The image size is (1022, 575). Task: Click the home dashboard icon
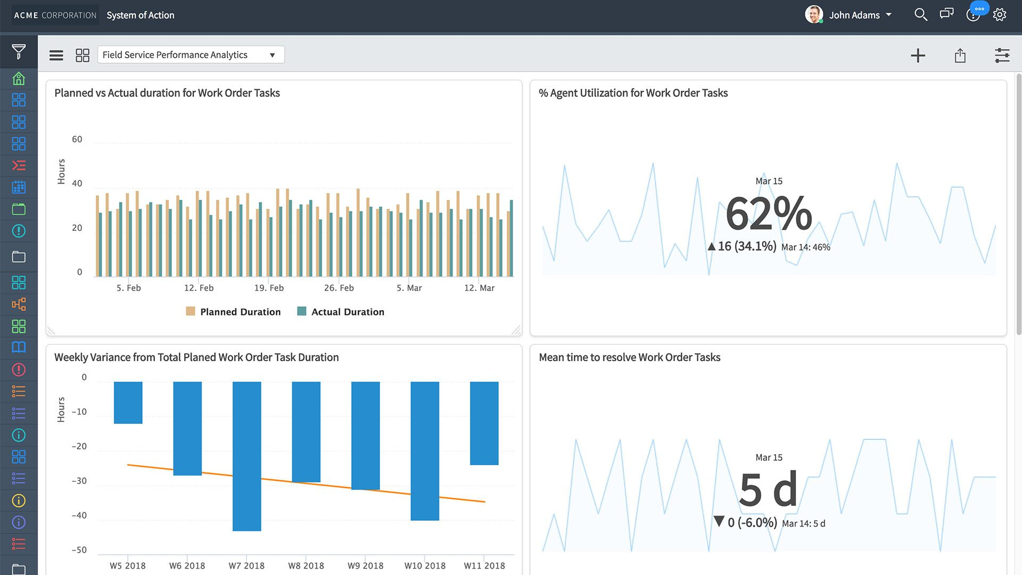(19, 77)
